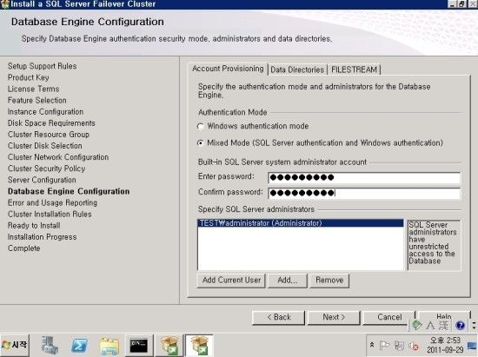Viewport: 478px width, 357px height.
Task: Proceed with the Next button
Action: pyautogui.click(x=334, y=317)
